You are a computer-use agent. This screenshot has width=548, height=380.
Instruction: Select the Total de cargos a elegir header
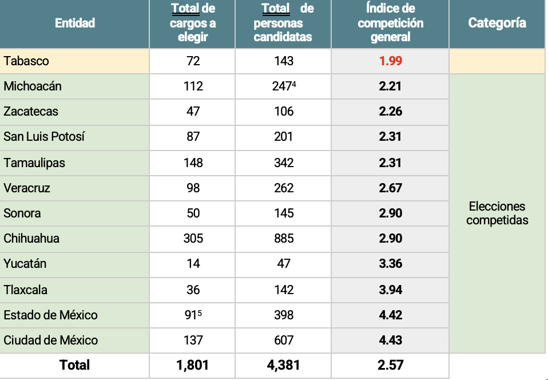pyautogui.click(x=193, y=23)
